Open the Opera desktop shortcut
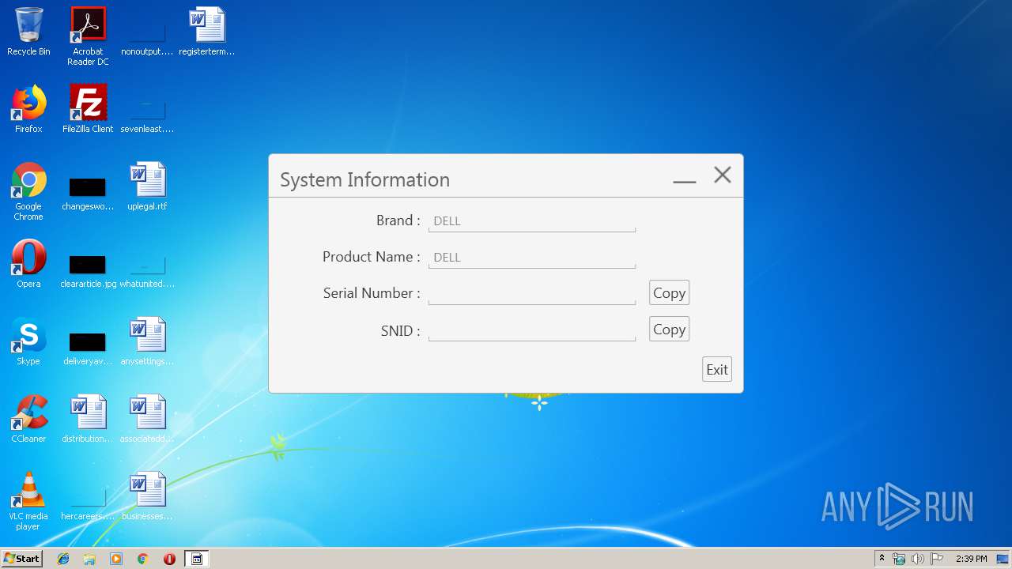1012x569 pixels. (x=28, y=265)
